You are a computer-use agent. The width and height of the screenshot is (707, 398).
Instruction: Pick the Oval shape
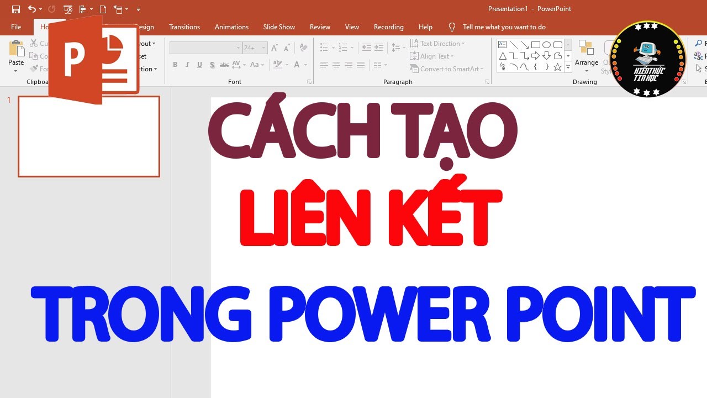pos(546,45)
